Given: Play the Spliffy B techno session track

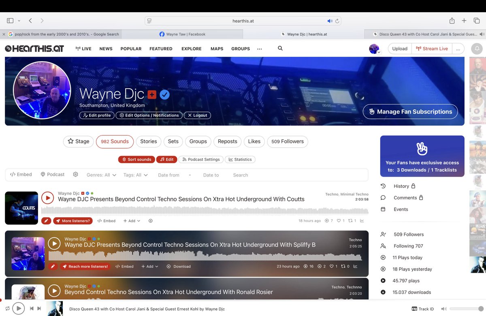Looking at the screenshot, I should (54, 243).
